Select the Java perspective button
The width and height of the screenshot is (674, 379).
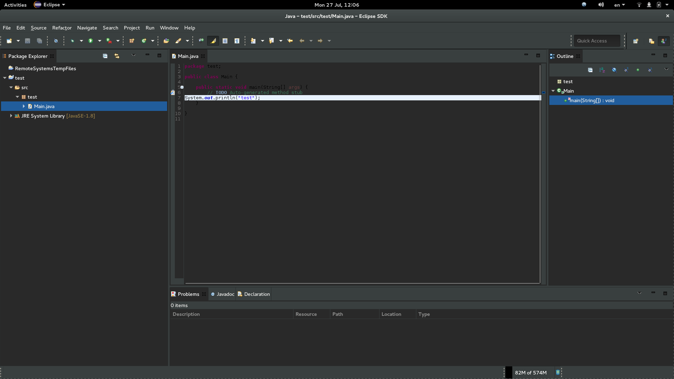pyautogui.click(x=663, y=41)
